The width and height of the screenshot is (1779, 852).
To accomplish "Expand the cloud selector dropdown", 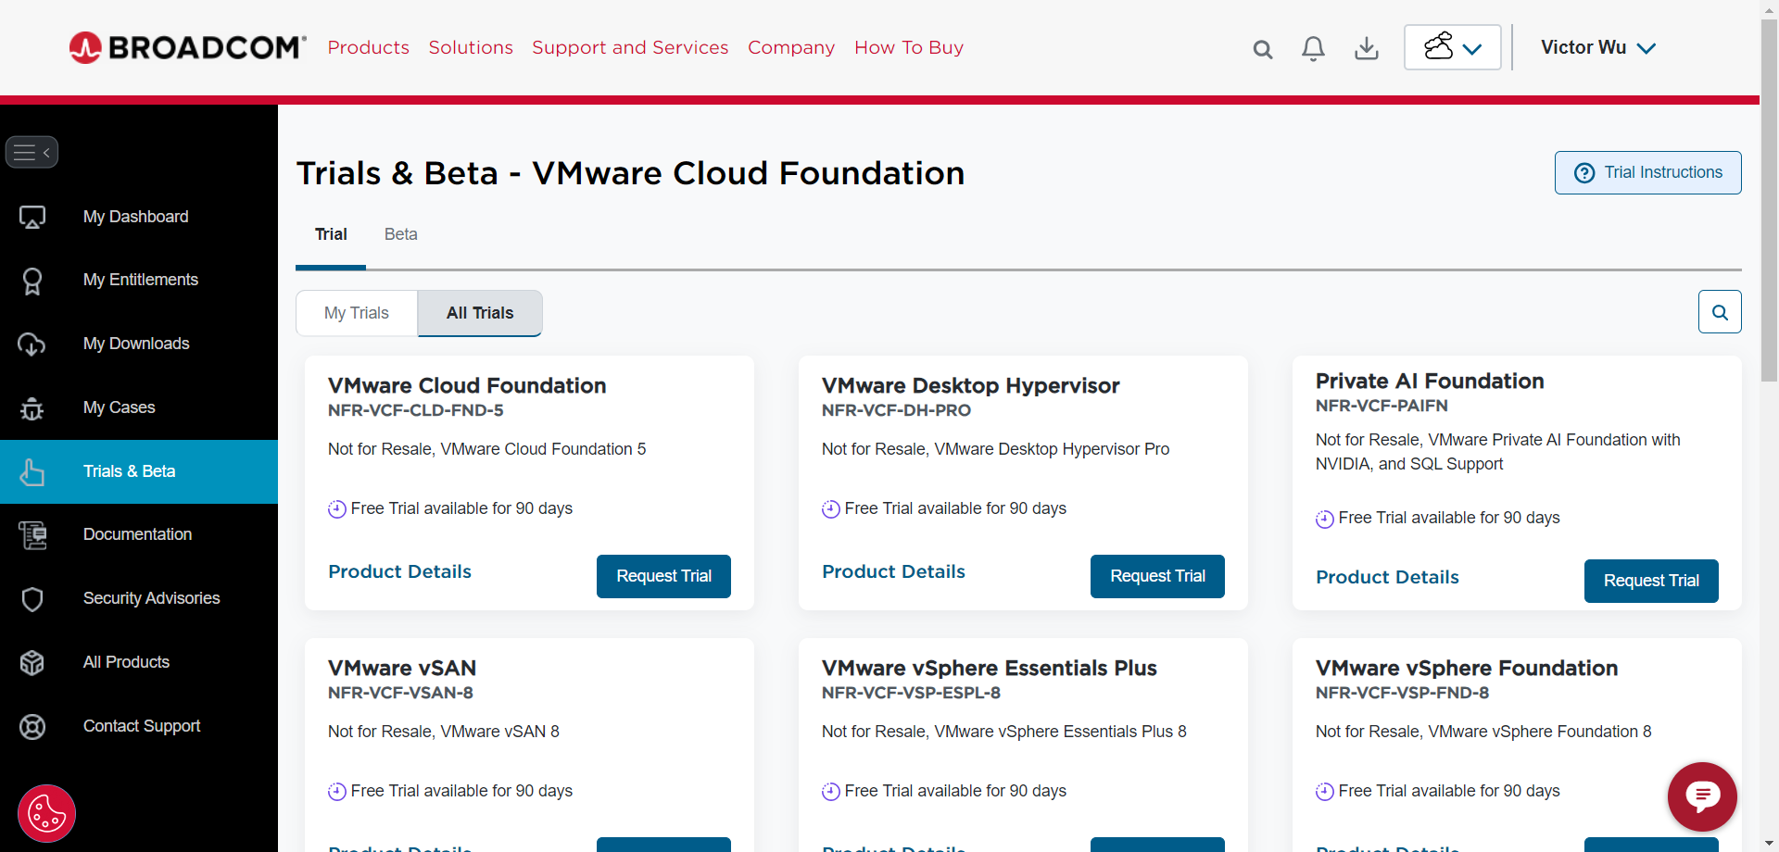I will 1452,47.
